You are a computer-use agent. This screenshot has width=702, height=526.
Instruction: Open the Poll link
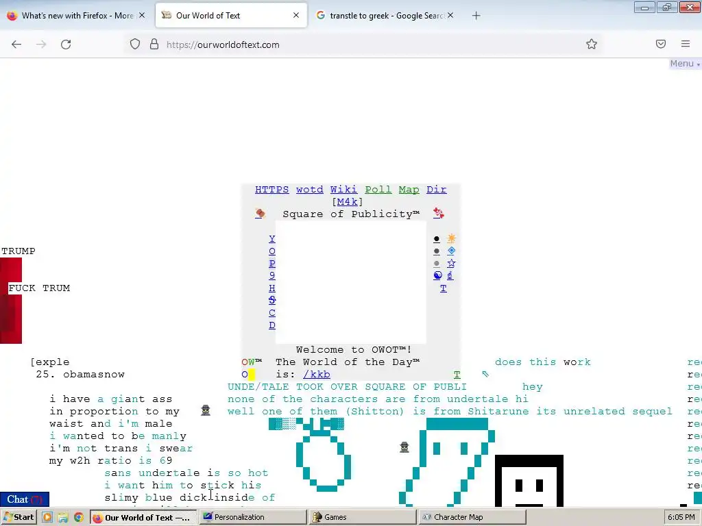(x=378, y=190)
